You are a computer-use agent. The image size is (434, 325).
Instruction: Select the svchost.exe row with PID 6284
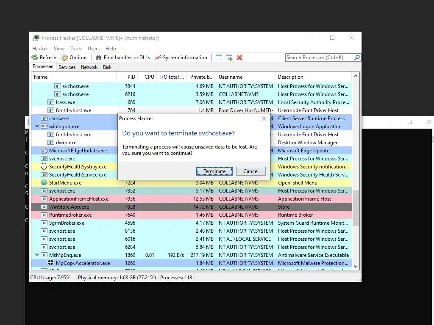coord(192,247)
